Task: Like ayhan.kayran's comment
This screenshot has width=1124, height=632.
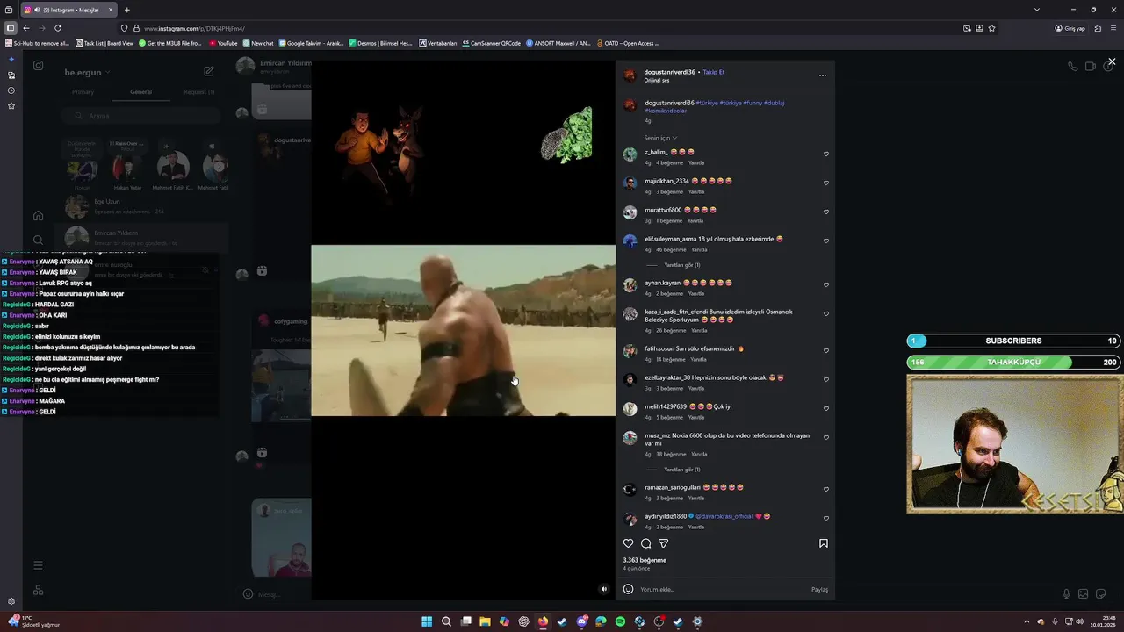Action: tap(825, 285)
